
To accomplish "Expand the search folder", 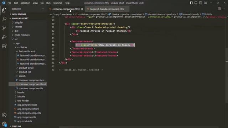I will 22,76.
